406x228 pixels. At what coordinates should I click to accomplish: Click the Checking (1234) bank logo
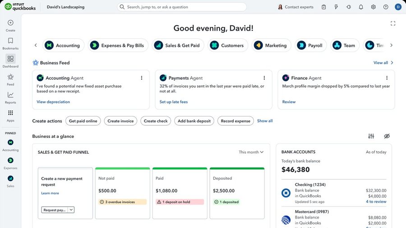pyautogui.click(x=286, y=193)
